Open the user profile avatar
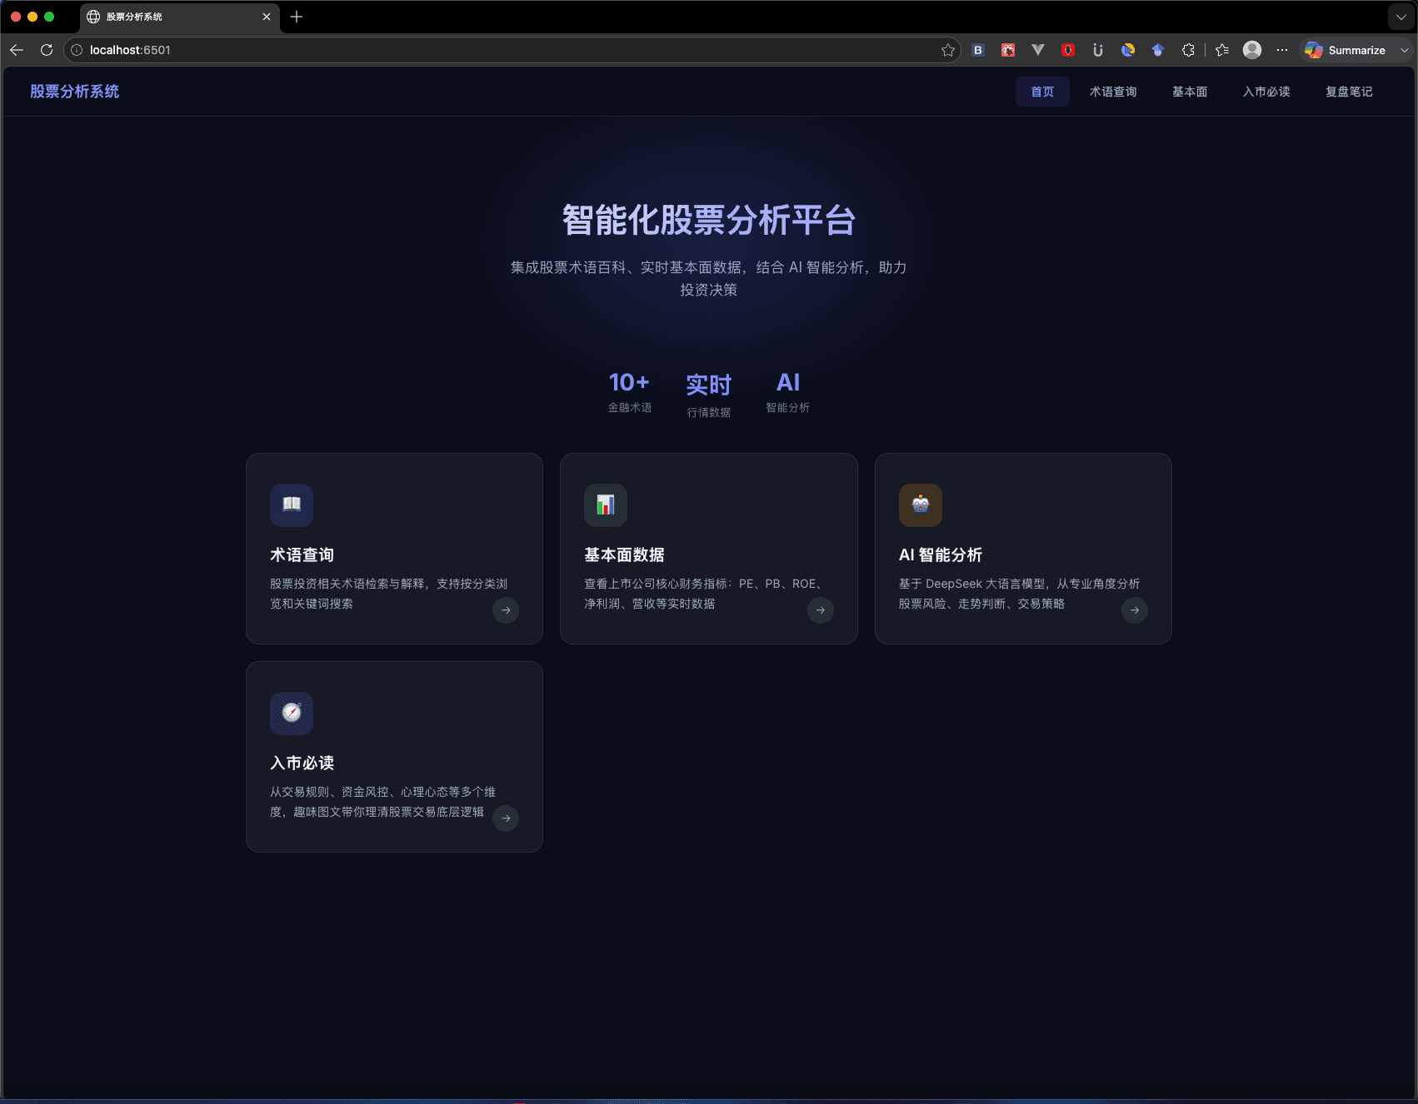 coord(1252,50)
